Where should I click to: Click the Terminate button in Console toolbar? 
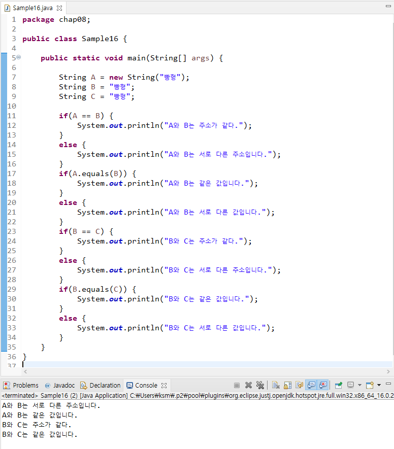coord(237,385)
